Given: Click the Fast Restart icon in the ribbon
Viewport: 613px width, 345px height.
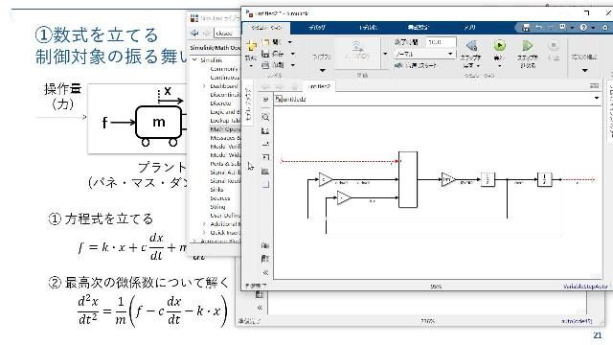Looking at the screenshot, I should coord(398,65).
